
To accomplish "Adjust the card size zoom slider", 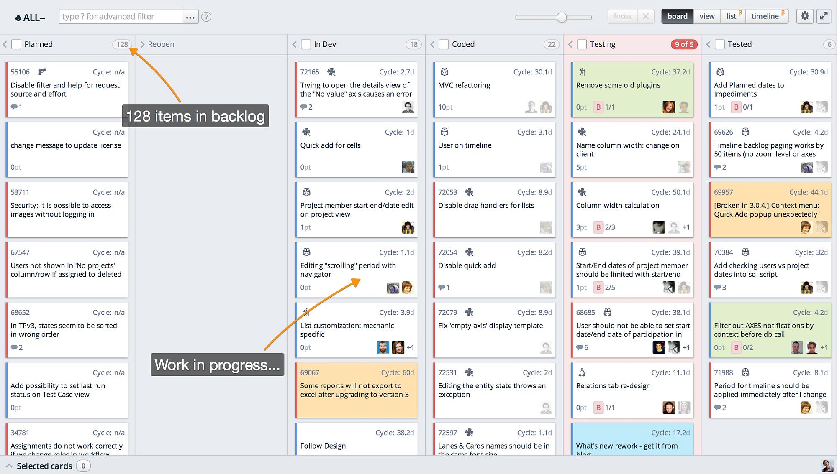I will tap(562, 17).
